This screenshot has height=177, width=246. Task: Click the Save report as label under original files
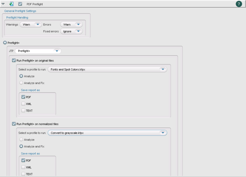(x=30, y=90)
